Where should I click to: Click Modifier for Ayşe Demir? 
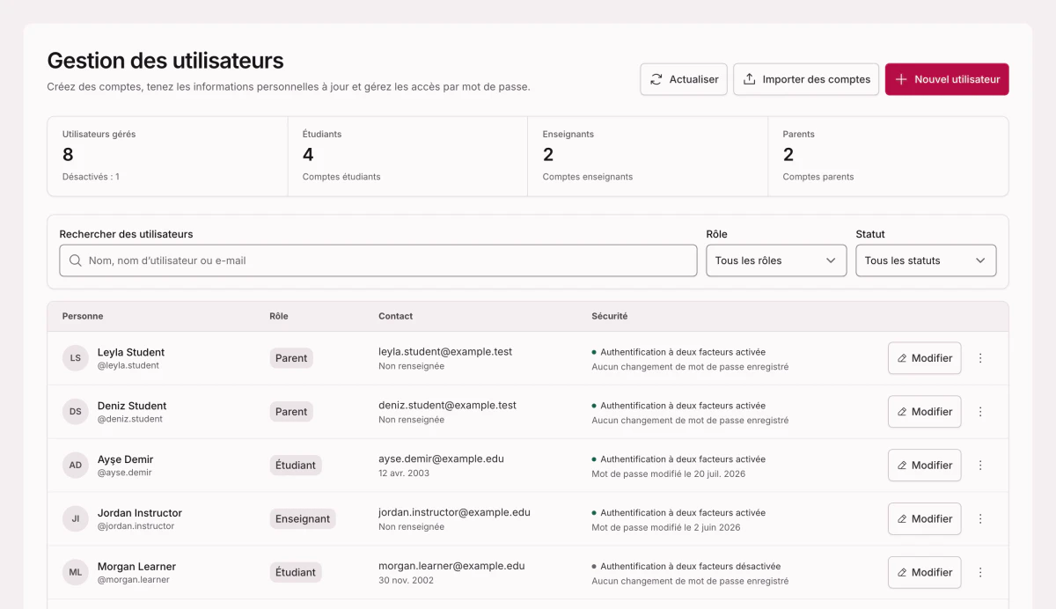[x=924, y=466]
